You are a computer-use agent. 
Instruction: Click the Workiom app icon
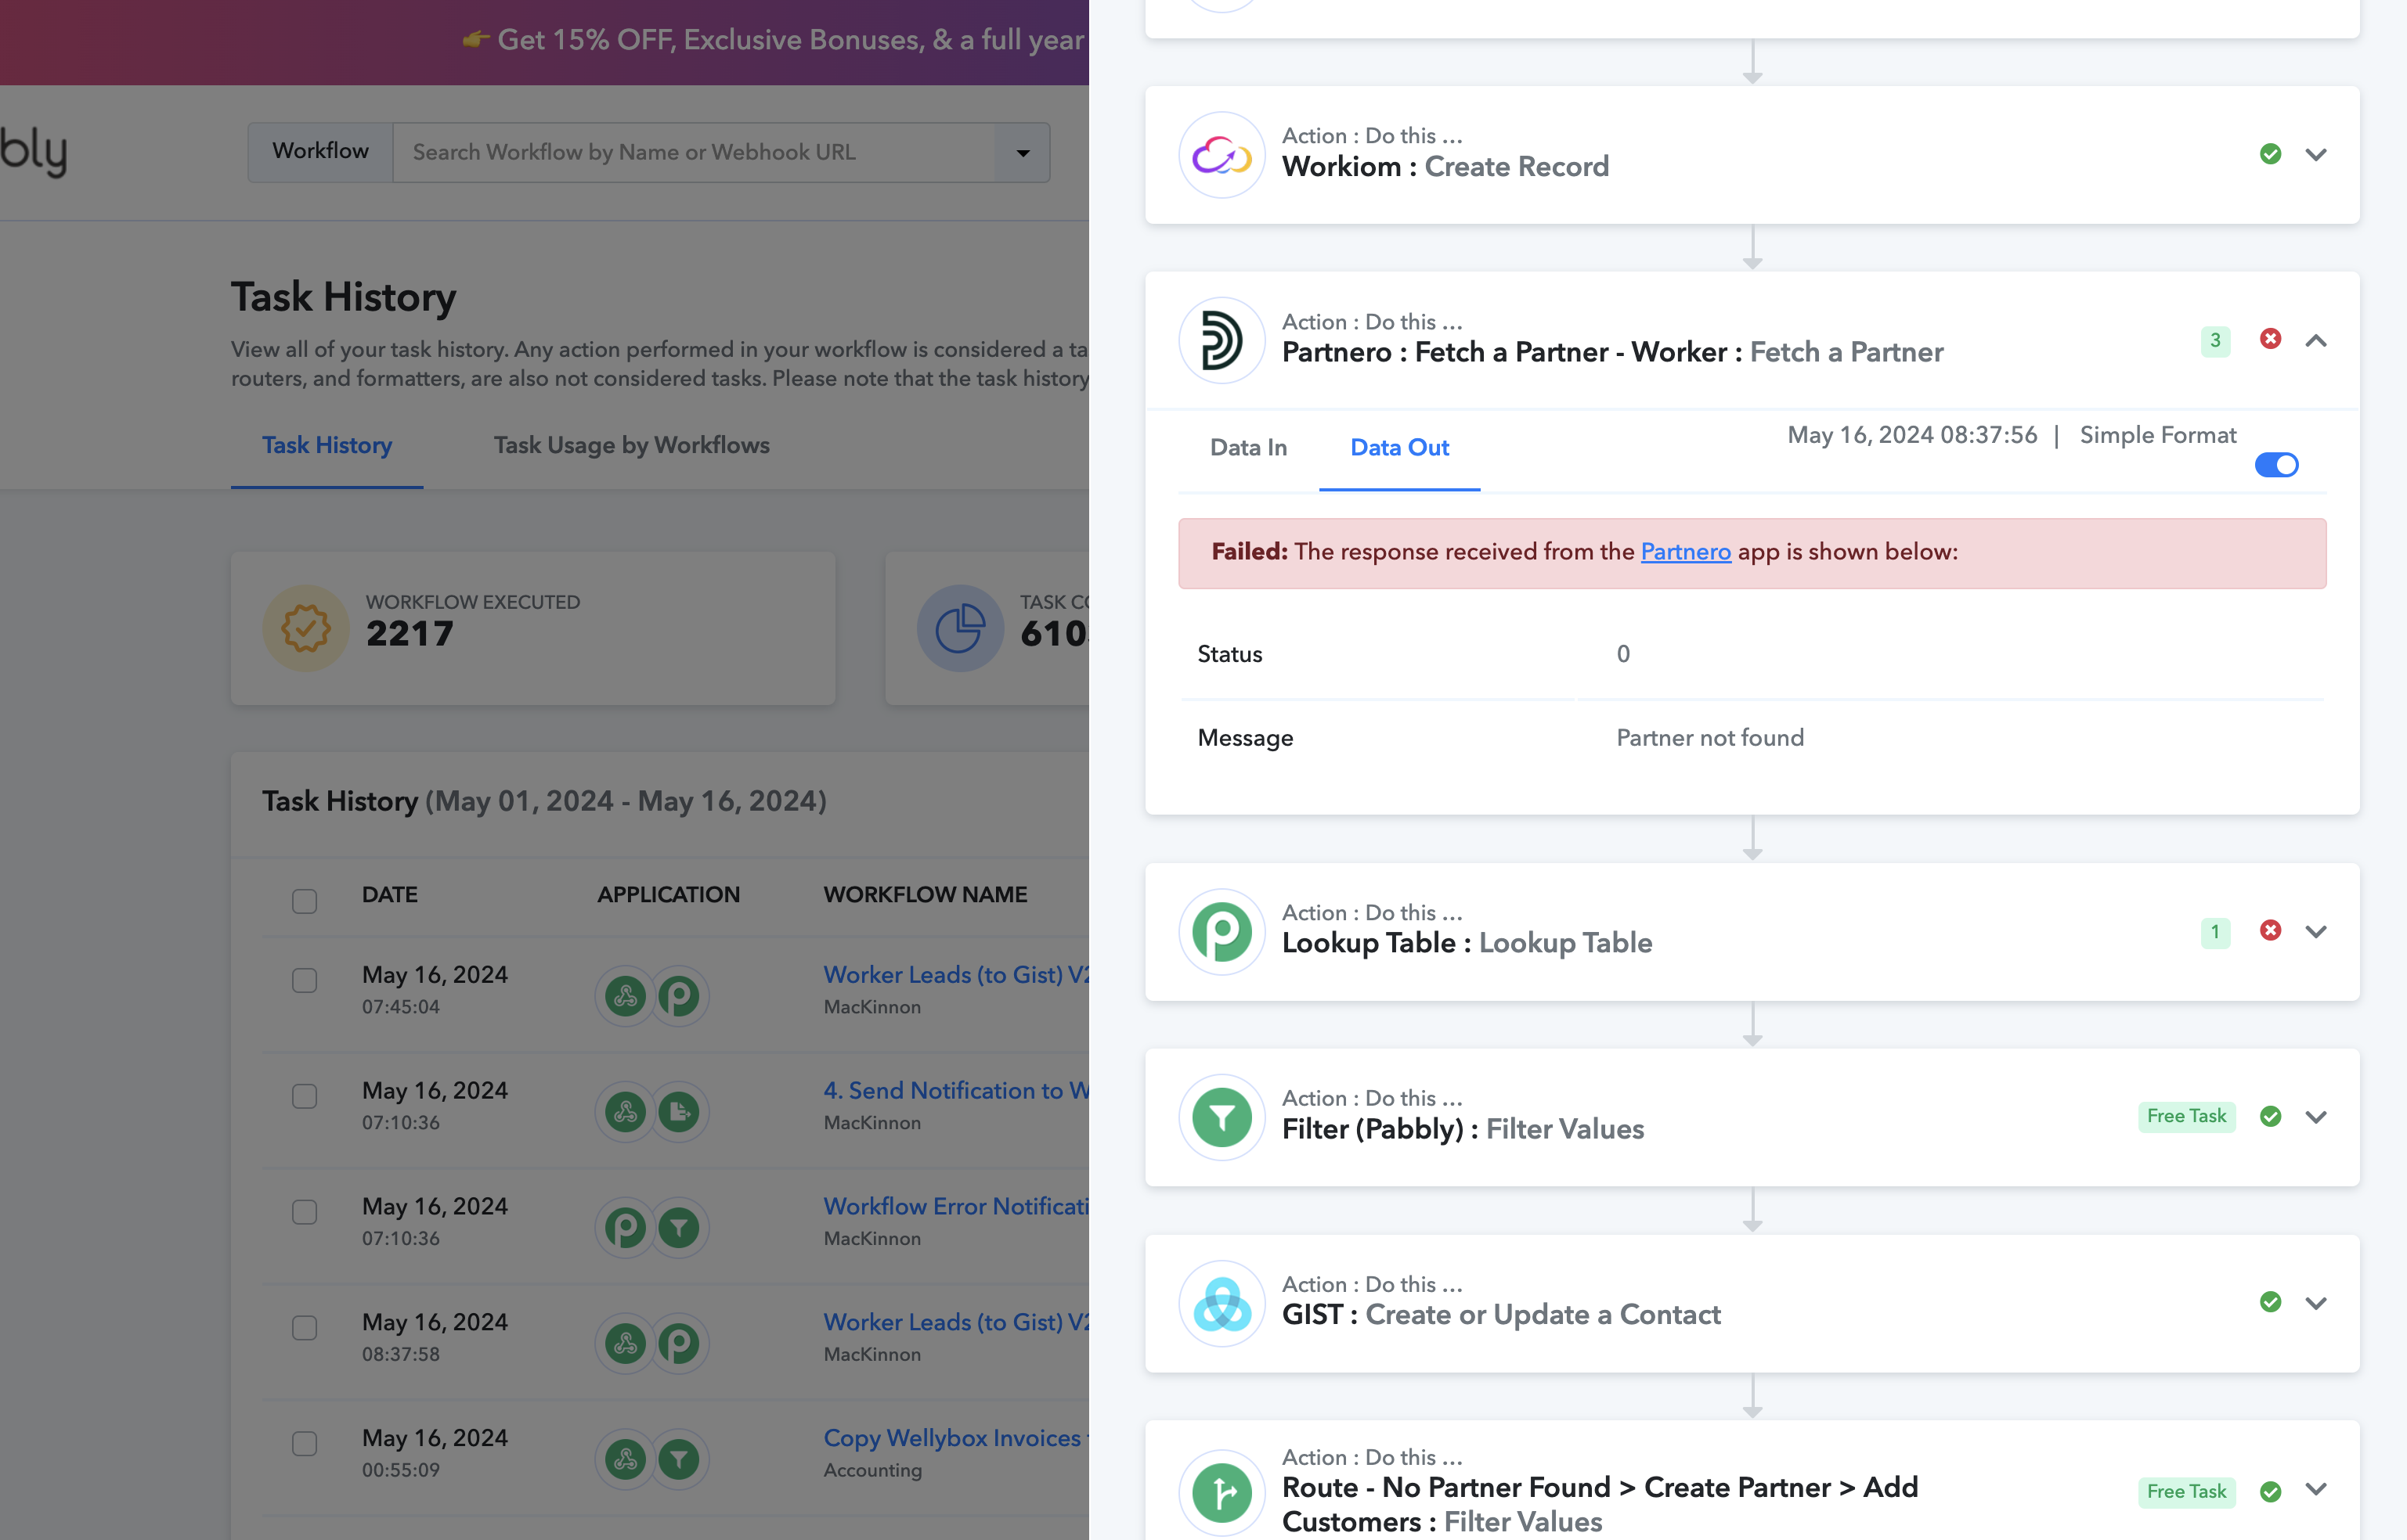click(x=1222, y=155)
